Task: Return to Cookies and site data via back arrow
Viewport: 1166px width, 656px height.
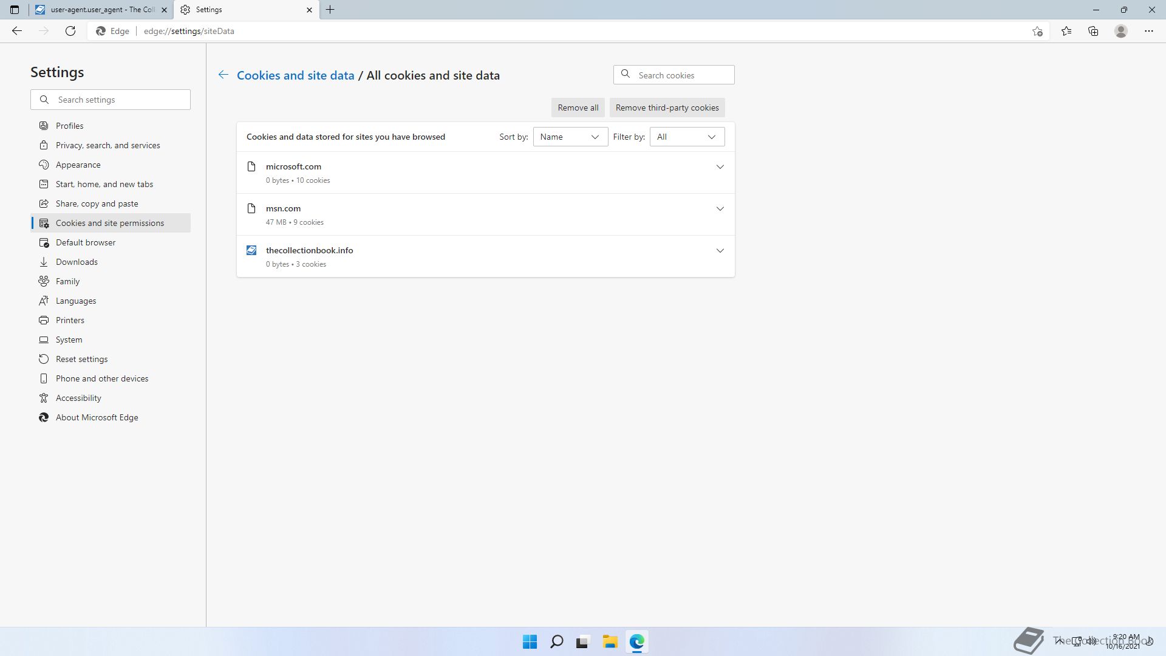Action: (223, 75)
